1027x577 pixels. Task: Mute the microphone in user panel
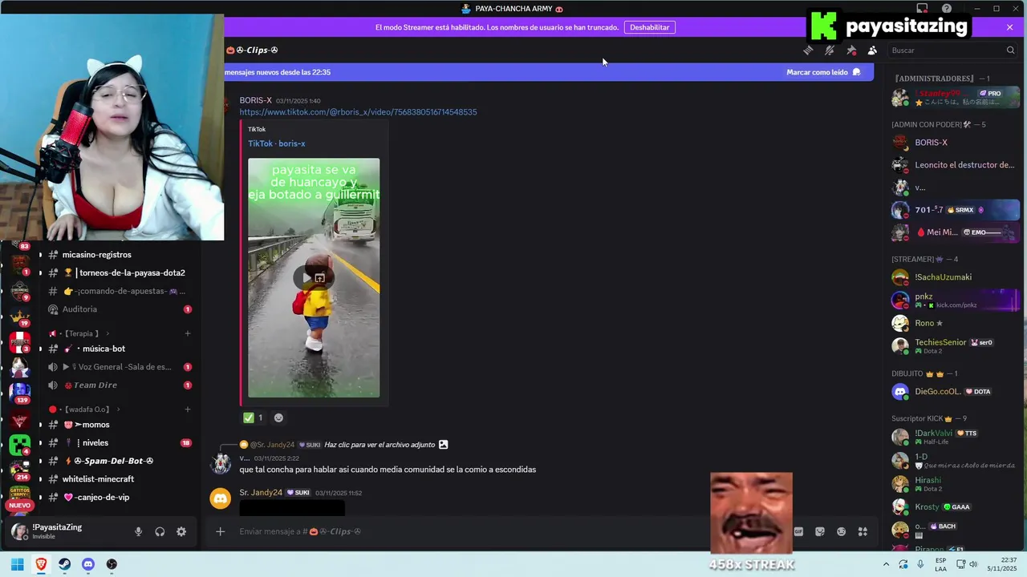[x=138, y=531]
